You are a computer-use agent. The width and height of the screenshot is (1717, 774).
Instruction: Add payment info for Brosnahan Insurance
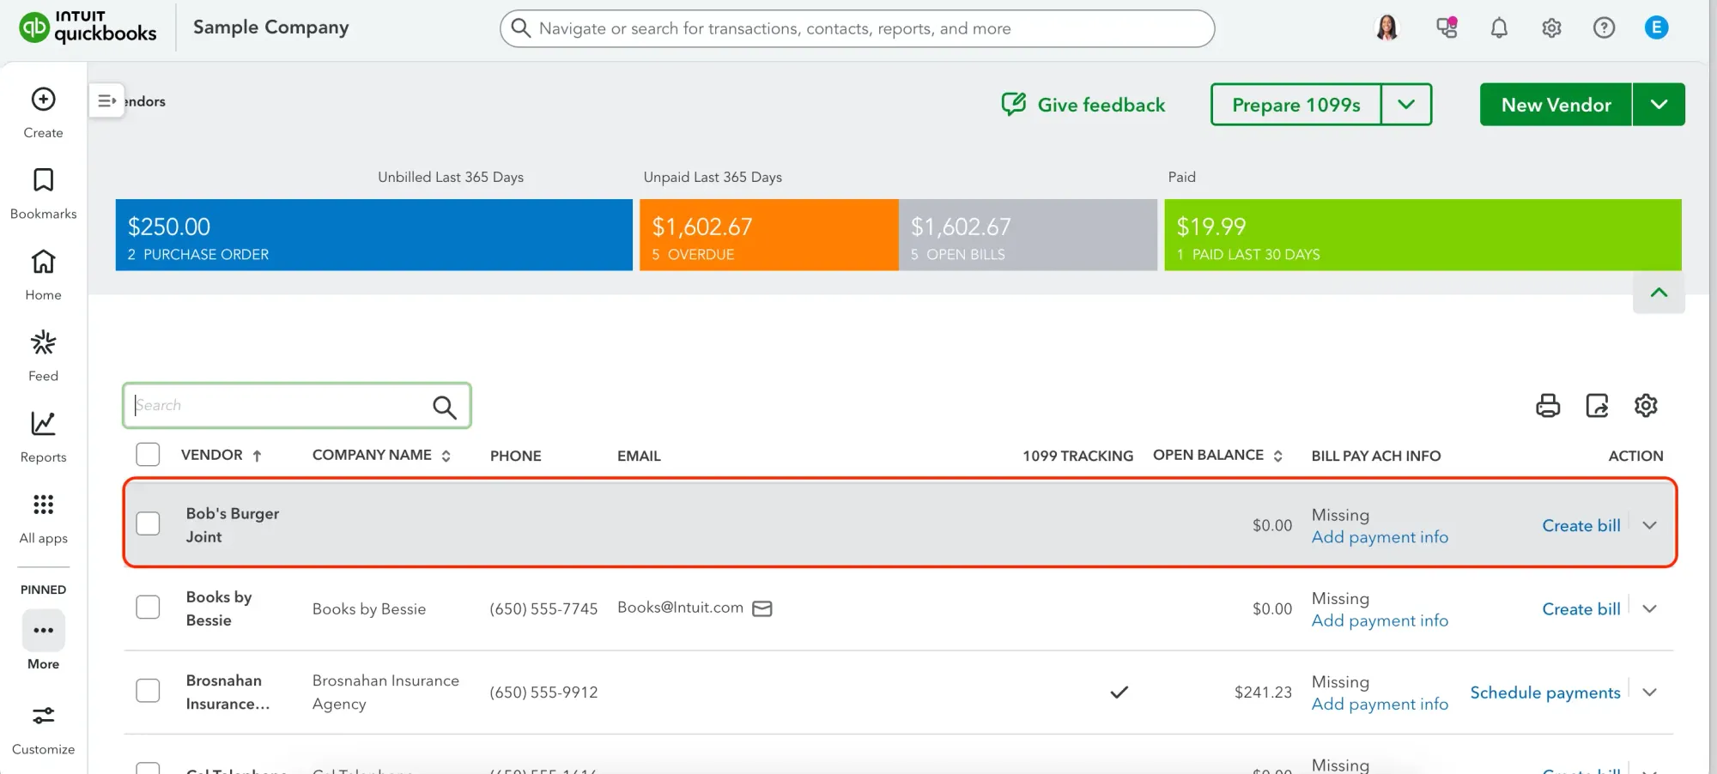1380,704
